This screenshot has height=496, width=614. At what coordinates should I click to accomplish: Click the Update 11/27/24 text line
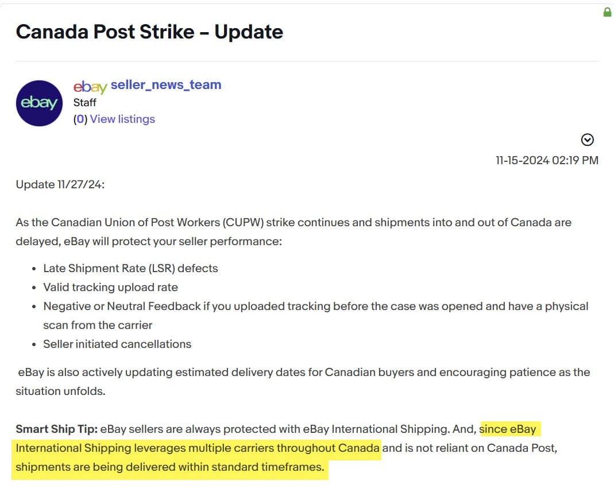click(x=60, y=185)
